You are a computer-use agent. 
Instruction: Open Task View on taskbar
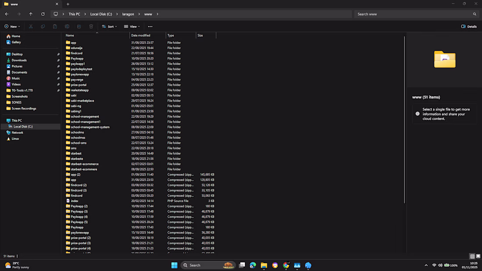(242, 265)
